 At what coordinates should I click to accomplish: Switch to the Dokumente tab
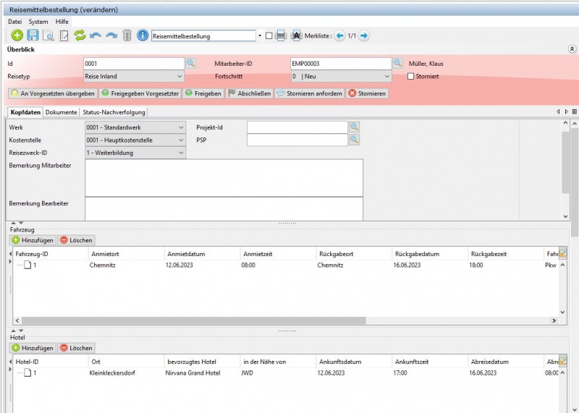pos(61,112)
